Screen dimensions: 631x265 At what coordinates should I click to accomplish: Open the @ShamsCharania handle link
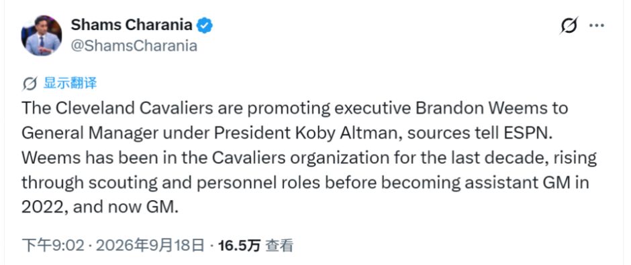click(134, 46)
